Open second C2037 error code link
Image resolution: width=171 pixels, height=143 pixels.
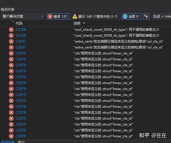[x=21, y=47]
